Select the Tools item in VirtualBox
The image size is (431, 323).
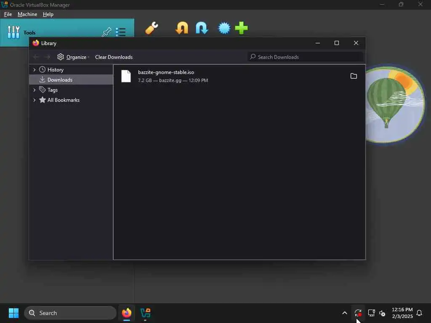pyautogui.click(x=67, y=32)
